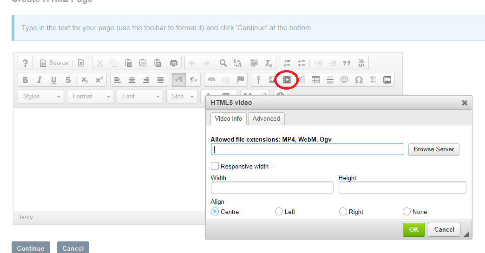Expand the Format dropdown

90,97
